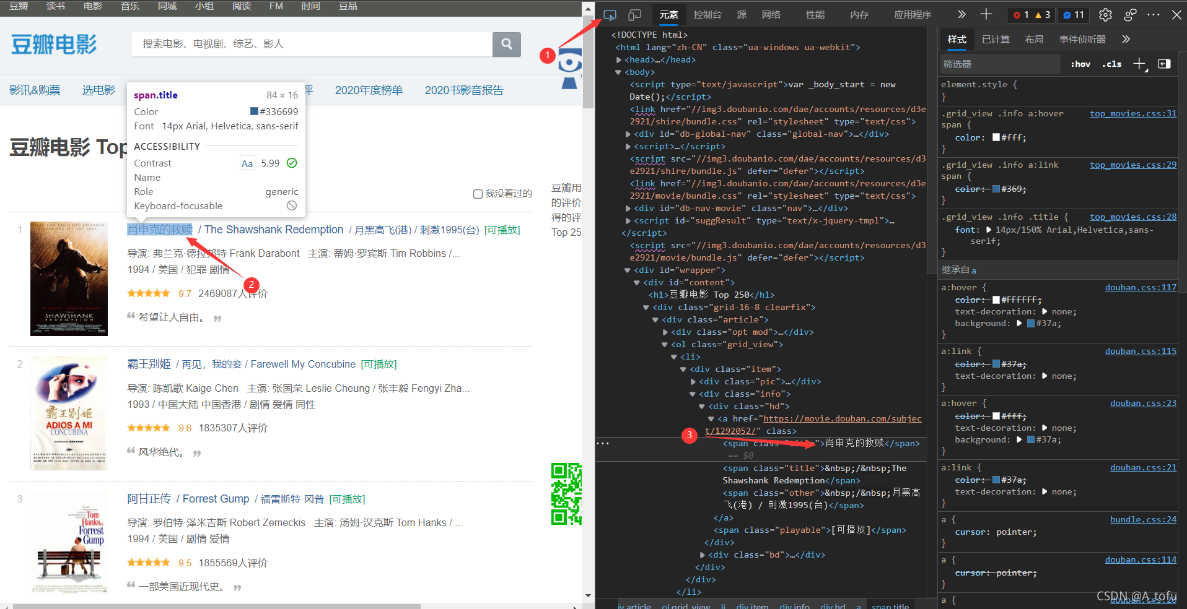The height and width of the screenshot is (609, 1187).
Task: Open DevTools settings gear
Action: click(x=1105, y=15)
